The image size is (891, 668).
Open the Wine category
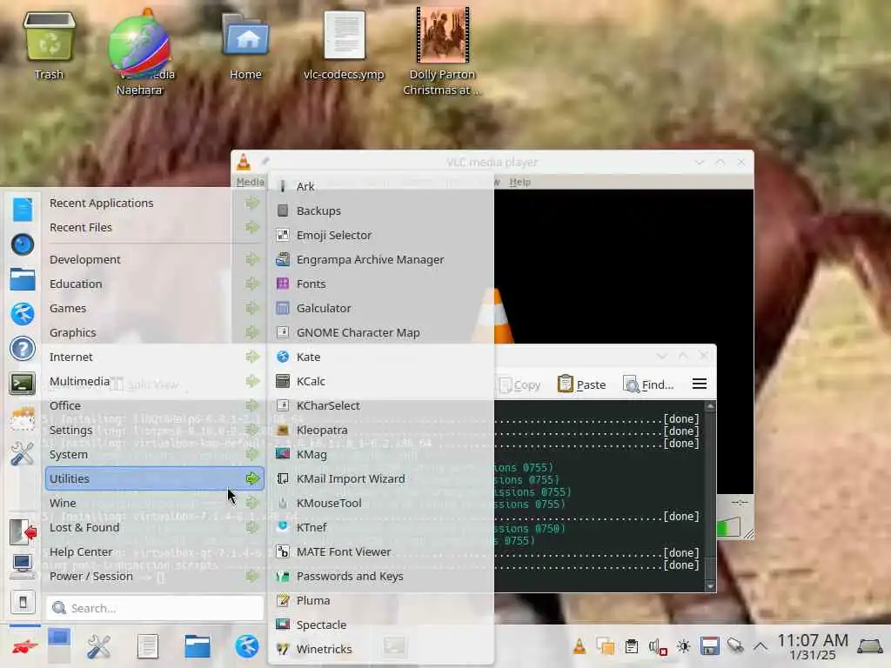pyautogui.click(x=155, y=504)
